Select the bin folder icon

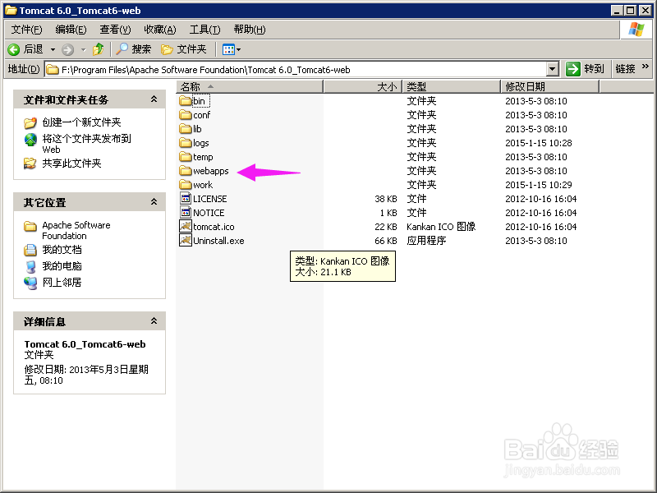(x=186, y=100)
